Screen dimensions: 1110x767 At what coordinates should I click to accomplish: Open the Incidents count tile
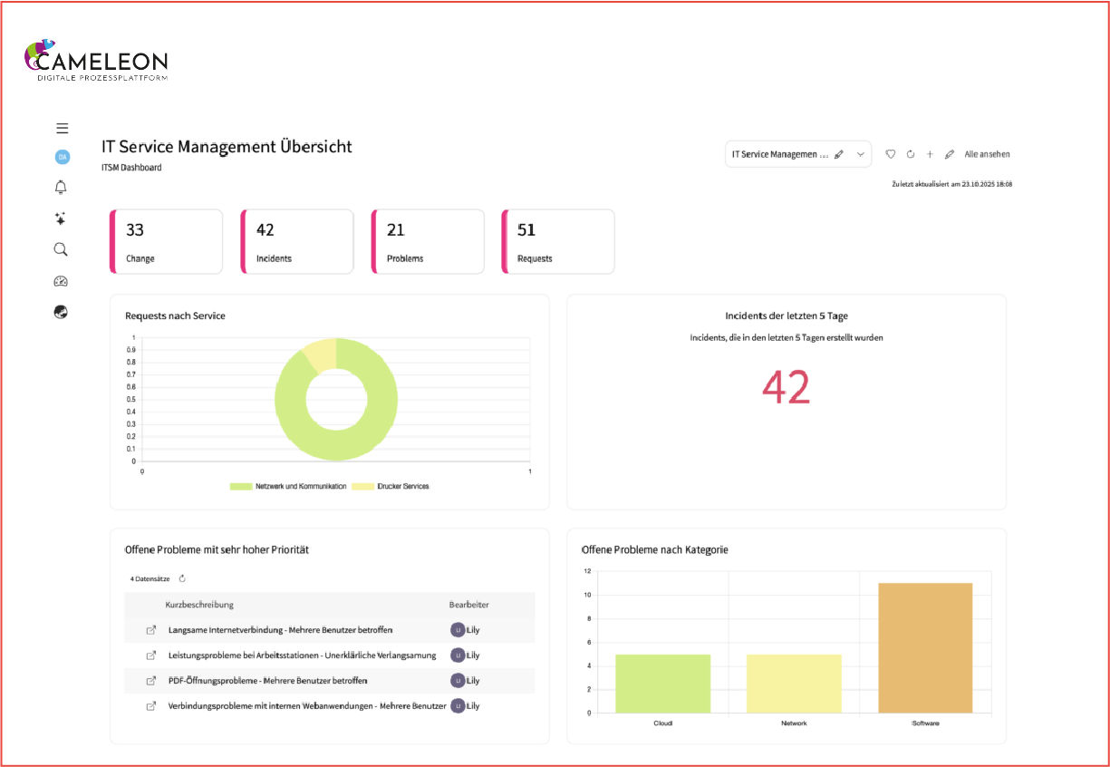tap(297, 242)
